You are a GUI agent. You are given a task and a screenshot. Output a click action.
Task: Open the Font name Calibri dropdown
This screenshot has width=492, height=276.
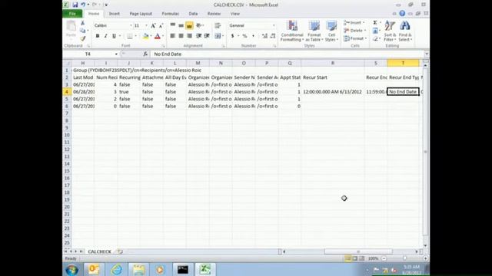pyautogui.click(x=131, y=25)
